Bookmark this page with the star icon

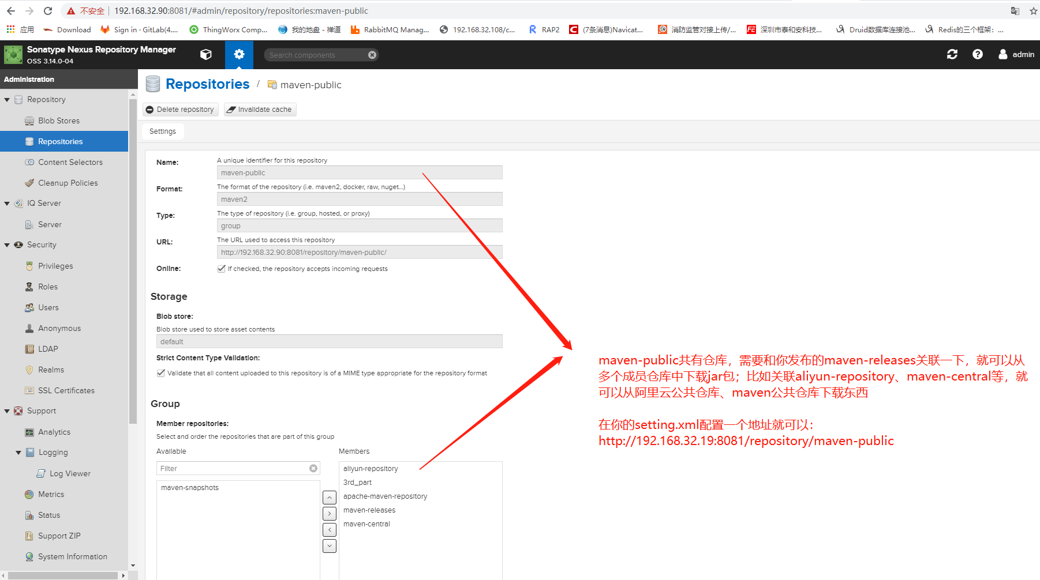click(x=1034, y=11)
